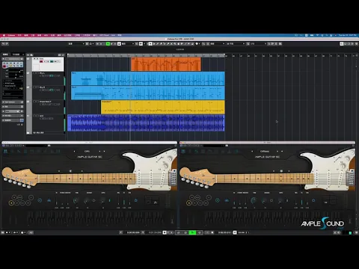This screenshot has width=359, height=269.
Task: Click the first tab icon in left plugin header
Action: [x=5, y=151]
